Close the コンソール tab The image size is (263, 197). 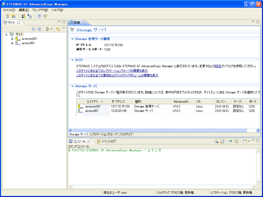89,141
